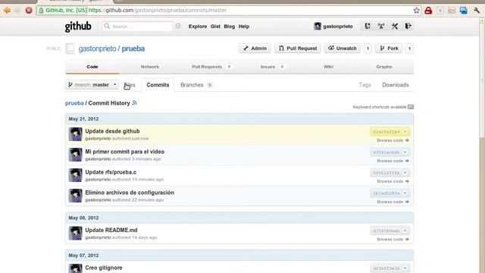Image resolution: width=485 pixels, height=273 pixels.
Task: Open commit Mi primer commit para el video
Action: tap(124, 152)
